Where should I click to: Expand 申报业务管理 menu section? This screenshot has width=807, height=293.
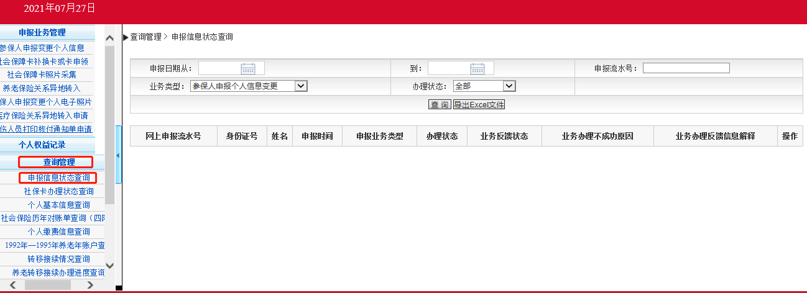click(42, 33)
